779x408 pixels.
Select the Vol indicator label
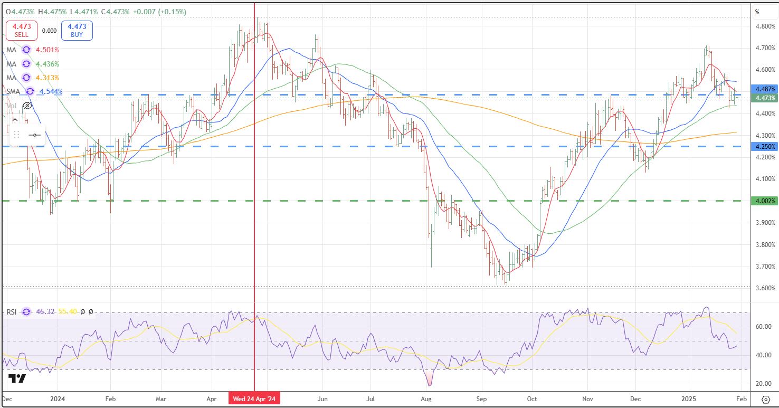(x=11, y=106)
